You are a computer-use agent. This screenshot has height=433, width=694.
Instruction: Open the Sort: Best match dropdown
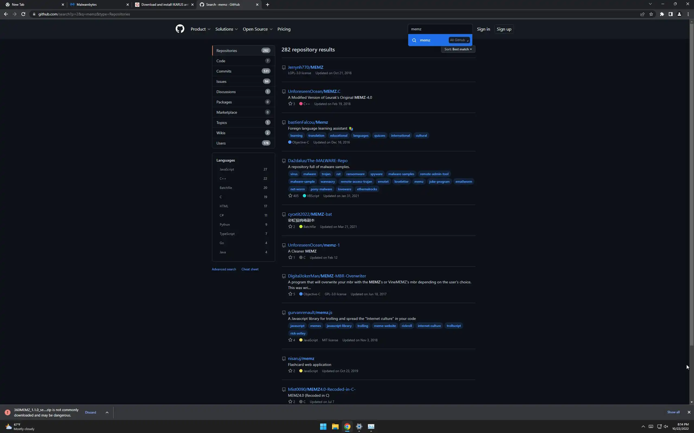(x=458, y=49)
